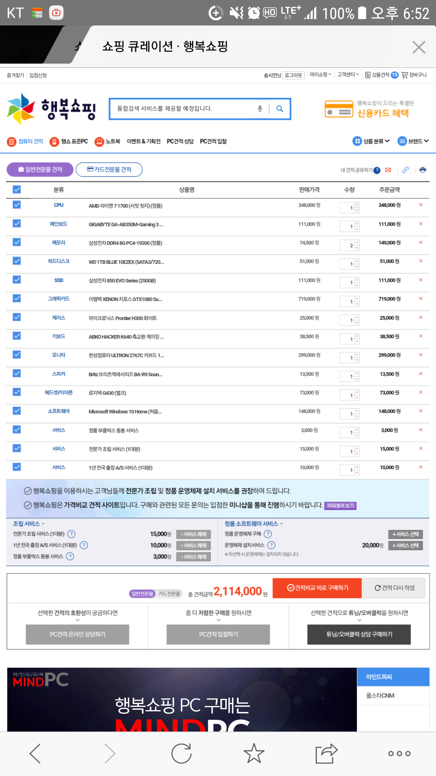Share estimate via email icon
The height and width of the screenshot is (776, 436).
tap(388, 170)
